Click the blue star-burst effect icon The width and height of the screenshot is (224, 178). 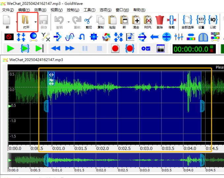point(94,37)
